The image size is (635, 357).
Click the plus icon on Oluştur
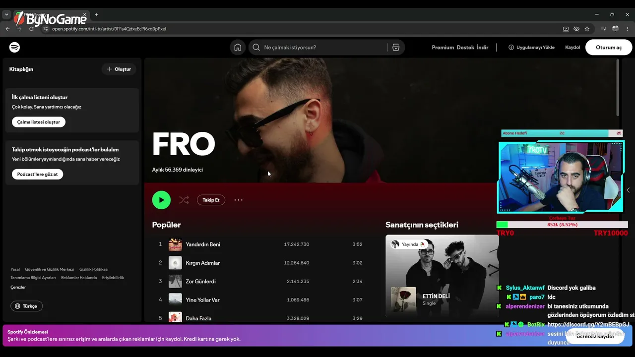click(x=109, y=69)
